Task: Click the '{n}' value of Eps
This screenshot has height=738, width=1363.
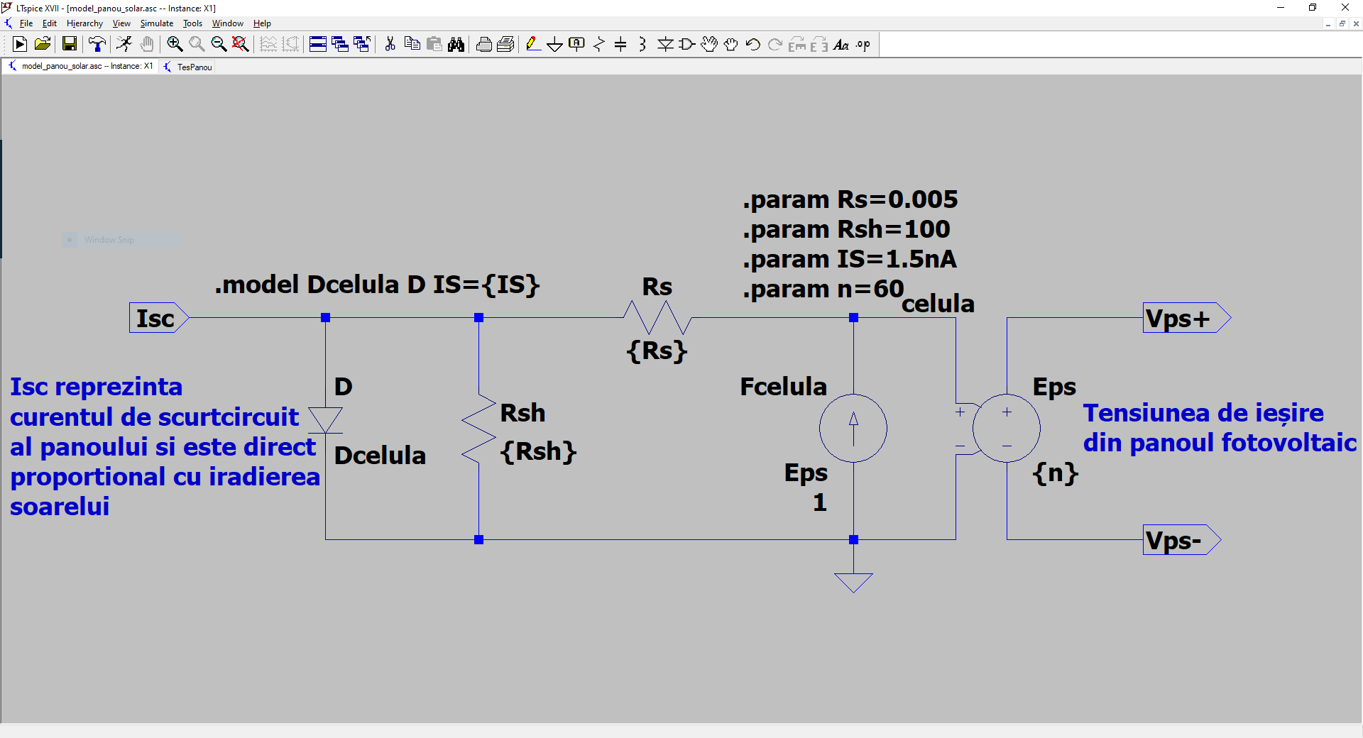Action: click(x=1056, y=473)
